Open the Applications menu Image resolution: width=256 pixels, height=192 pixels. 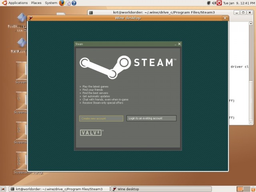coord(18,3)
